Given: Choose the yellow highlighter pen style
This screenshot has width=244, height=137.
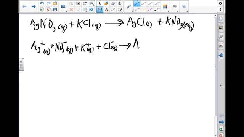Looking at the screenshot, I should (x=144, y=10).
